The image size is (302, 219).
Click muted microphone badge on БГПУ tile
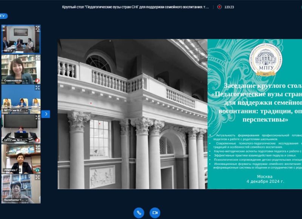(37, 140)
